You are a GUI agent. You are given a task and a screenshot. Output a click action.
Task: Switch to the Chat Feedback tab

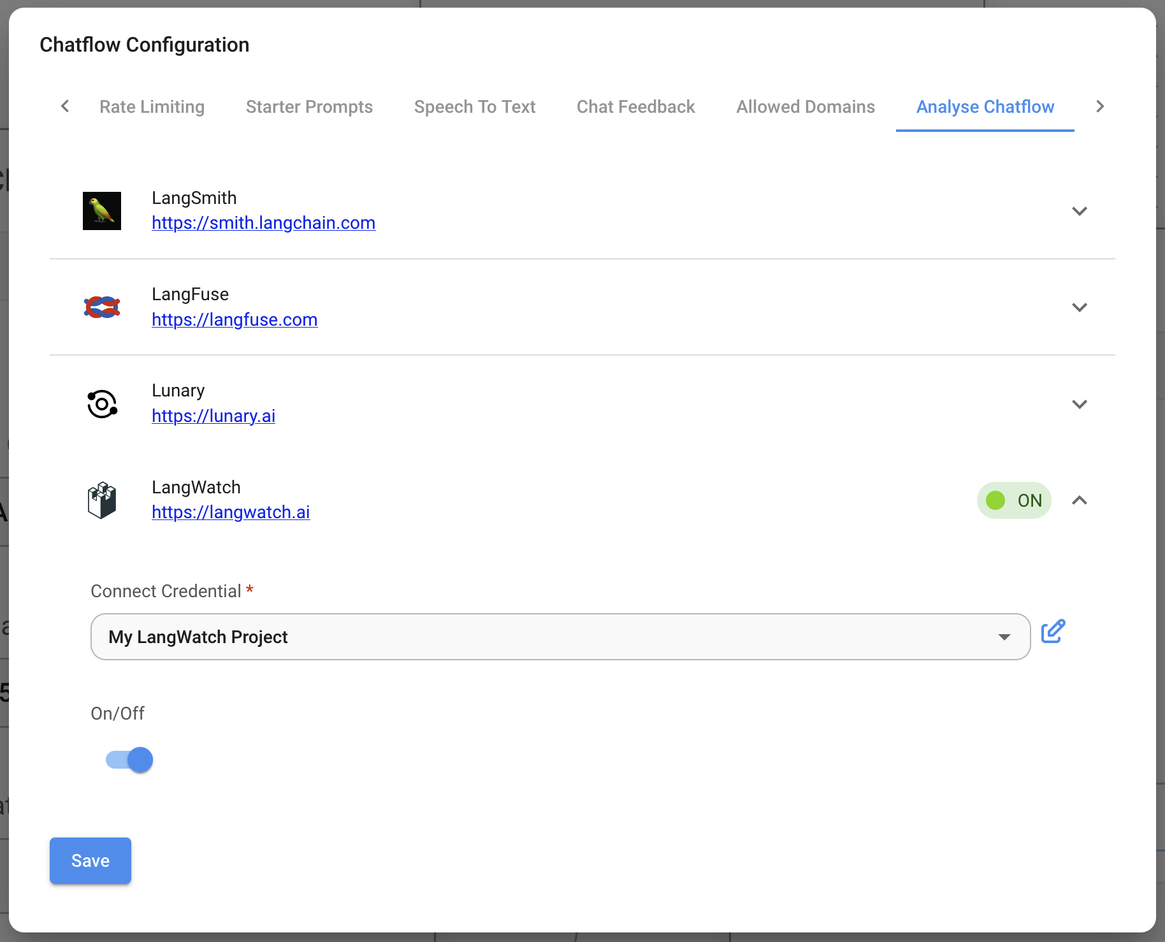pos(636,106)
